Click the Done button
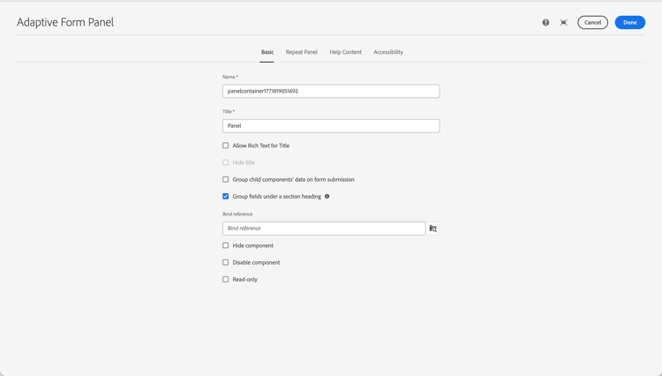The image size is (662, 376). coord(630,22)
